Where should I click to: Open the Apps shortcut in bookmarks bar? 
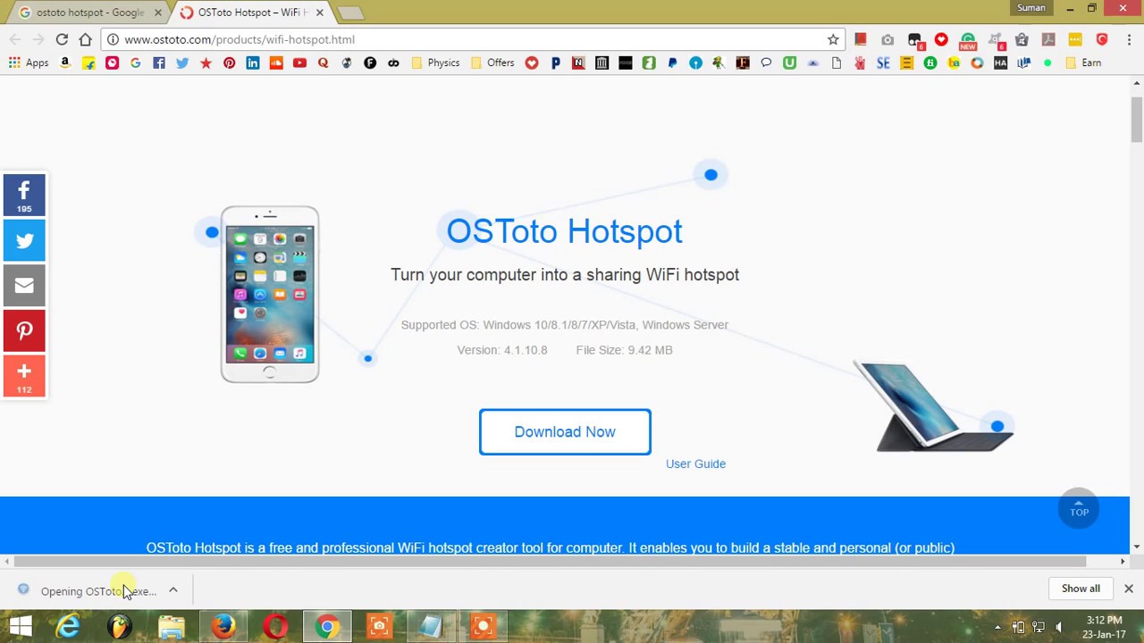pyautogui.click(x=29, y=63)
